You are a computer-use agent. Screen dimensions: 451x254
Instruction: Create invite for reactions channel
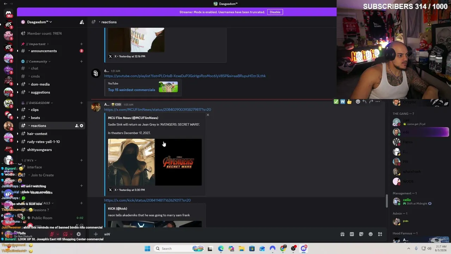pyautogui.click(x=76, y=126)
